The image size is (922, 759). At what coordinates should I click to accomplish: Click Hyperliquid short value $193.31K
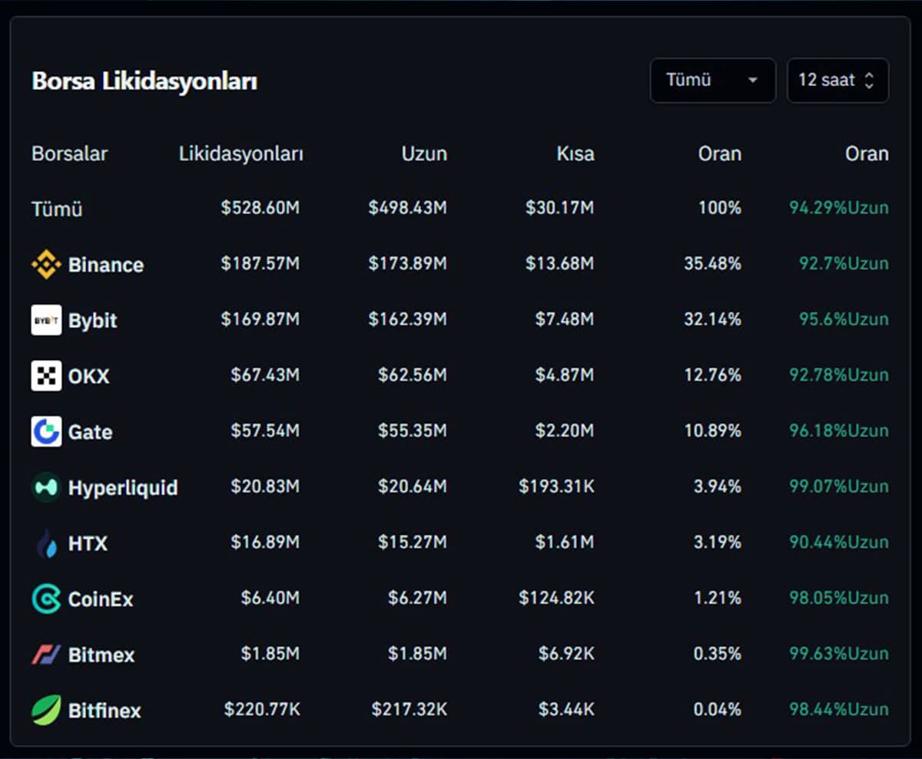556,487
